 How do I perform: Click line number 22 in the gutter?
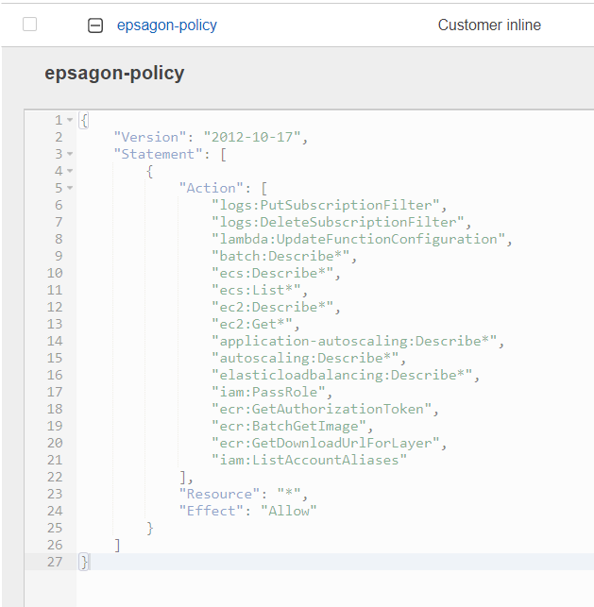click(55, 478)
